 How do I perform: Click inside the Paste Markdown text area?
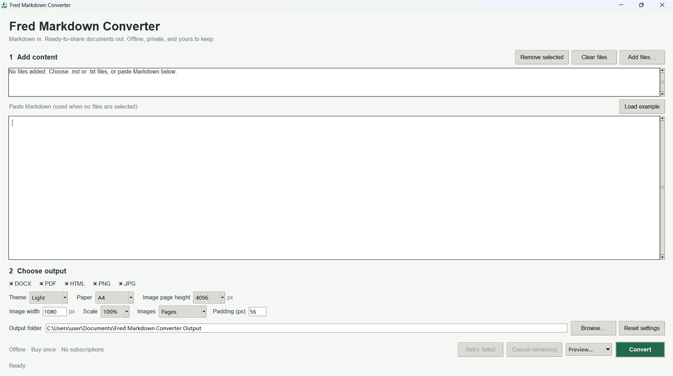point(334,188)
